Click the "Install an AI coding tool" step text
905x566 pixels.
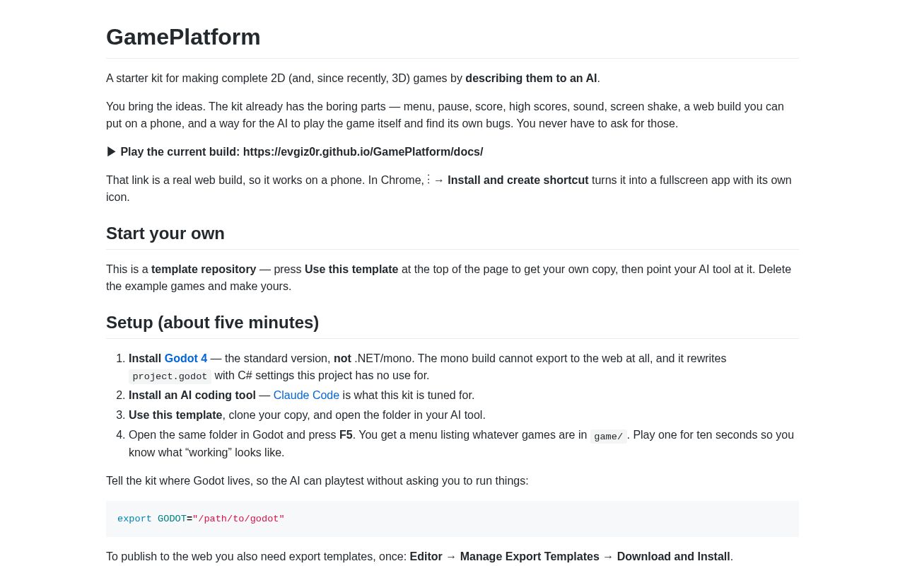192,395
